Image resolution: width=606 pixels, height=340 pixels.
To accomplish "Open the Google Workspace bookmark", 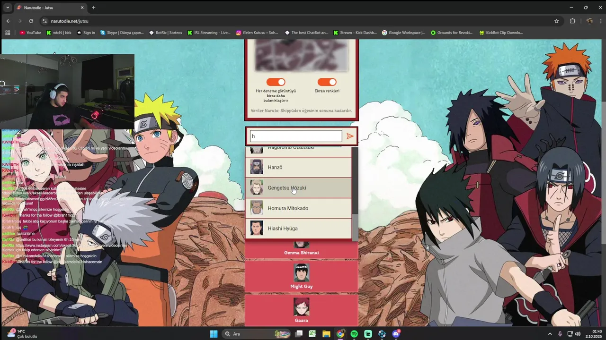I will (404, 33).
